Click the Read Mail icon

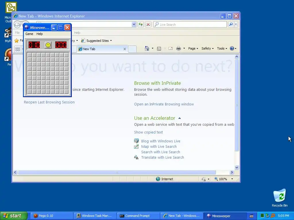point(171,49)
